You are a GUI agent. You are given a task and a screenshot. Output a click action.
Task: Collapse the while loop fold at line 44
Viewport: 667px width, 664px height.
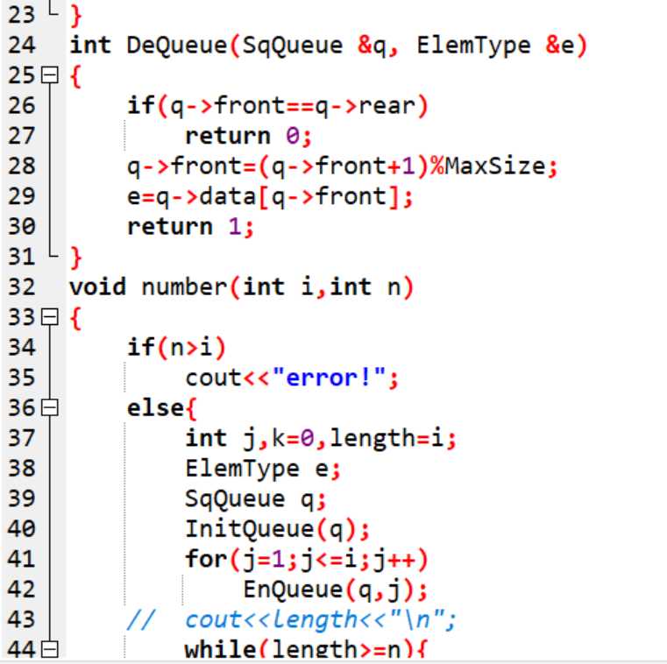(50, 650)
